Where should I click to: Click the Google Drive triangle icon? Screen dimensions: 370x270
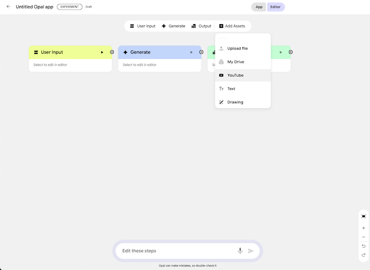point(221,62)
